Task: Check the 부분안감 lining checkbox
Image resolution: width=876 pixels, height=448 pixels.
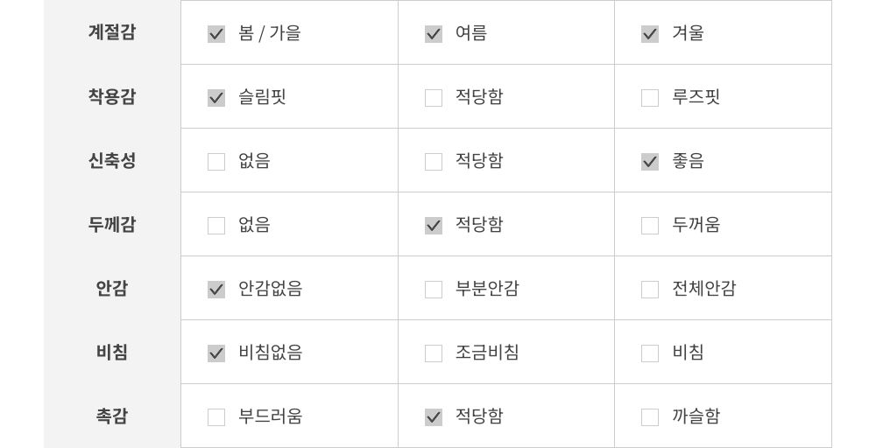Action: pyautogui.click(x=434, y=290)
